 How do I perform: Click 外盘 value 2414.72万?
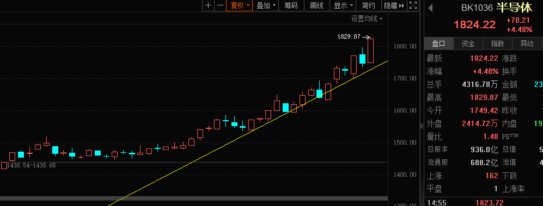pos(480,123)
